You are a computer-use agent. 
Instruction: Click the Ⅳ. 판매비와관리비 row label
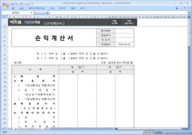pos(34,113)
